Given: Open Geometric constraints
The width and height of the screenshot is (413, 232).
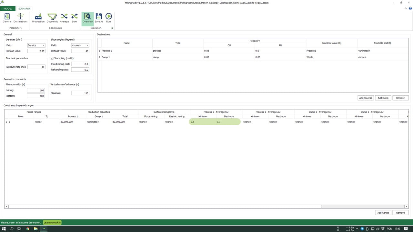Looking at the screenshot, I should pyautogui.click(x=52, y=18).
